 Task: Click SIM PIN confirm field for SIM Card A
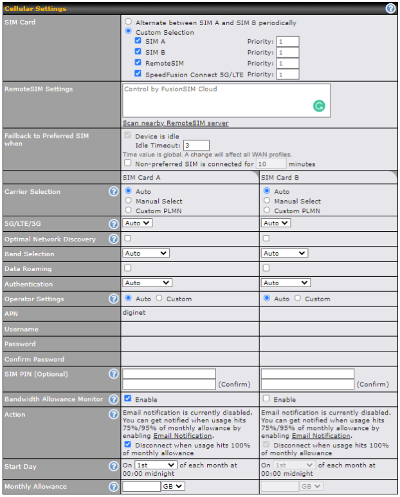(169, 384)
